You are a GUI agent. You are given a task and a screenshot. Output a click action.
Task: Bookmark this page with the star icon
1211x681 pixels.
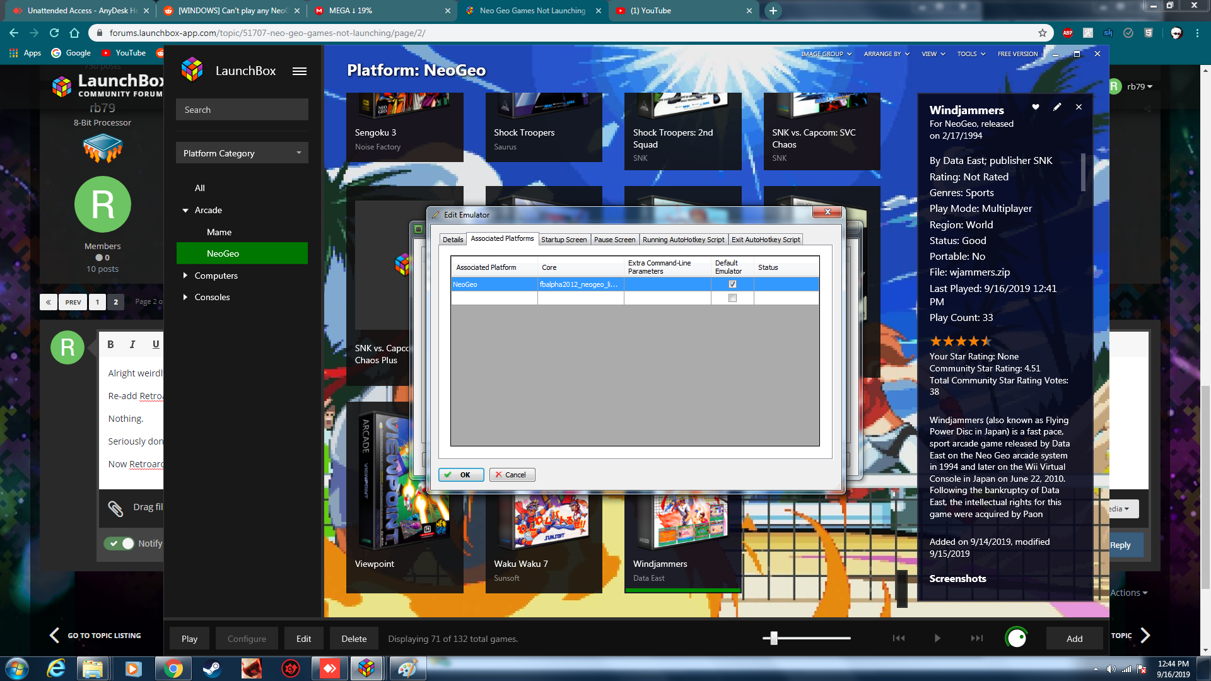tap(1043, 33)
